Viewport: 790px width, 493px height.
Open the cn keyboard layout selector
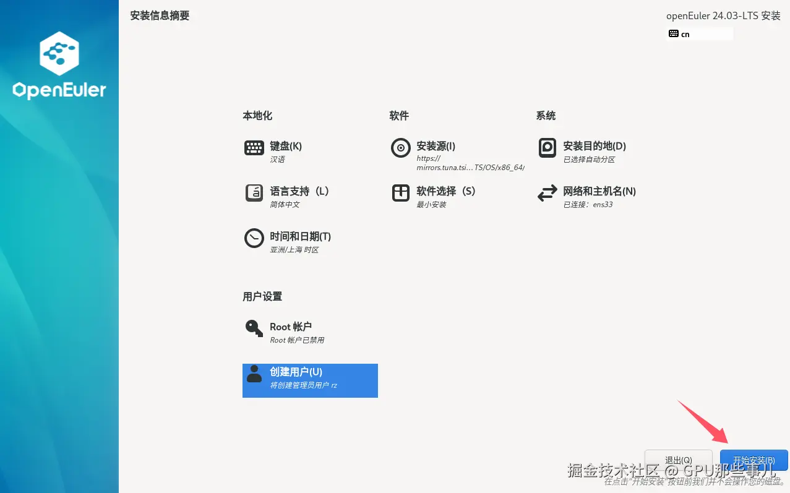tap(699, 34)
